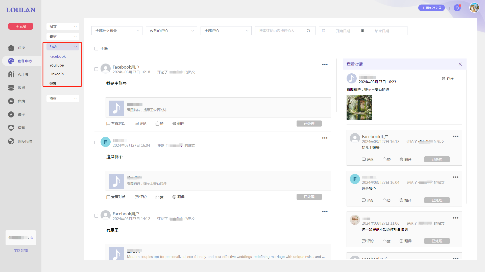Screen dimensions: 485x272
Task: Translate the 我是主账号 comment in main list
Action: [x=178, y=124]
